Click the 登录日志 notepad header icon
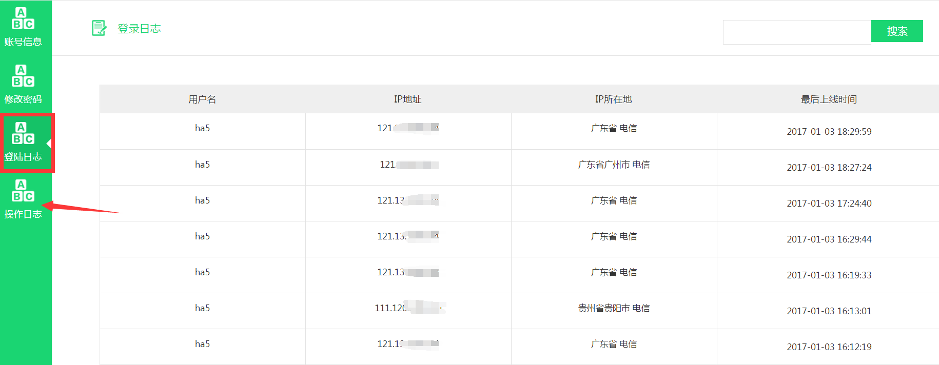 click(99, 28)
